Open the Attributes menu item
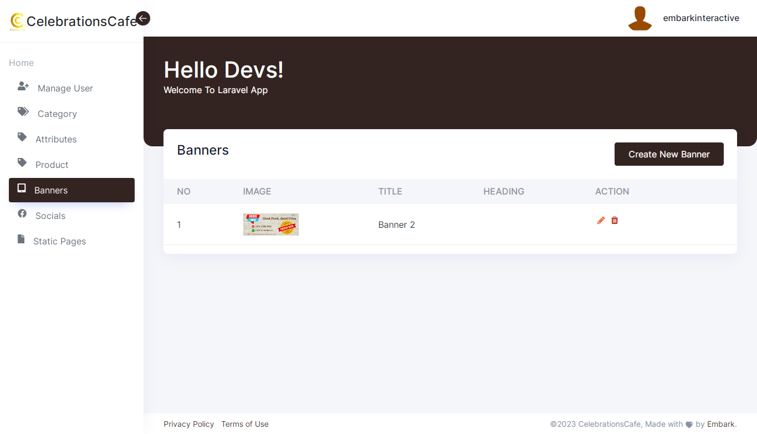Screen dimensions: 757x434 pos(56,139)
